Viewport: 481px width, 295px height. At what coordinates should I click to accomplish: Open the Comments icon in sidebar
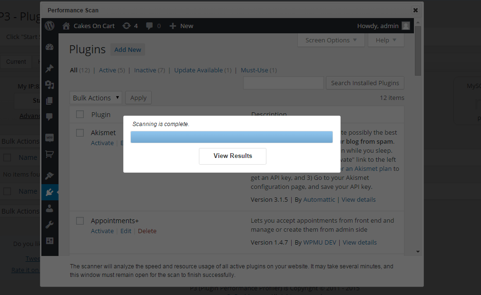point(49,117)
